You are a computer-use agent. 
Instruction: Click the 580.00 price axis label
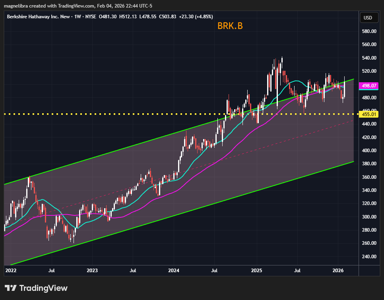tap(369, 31)
